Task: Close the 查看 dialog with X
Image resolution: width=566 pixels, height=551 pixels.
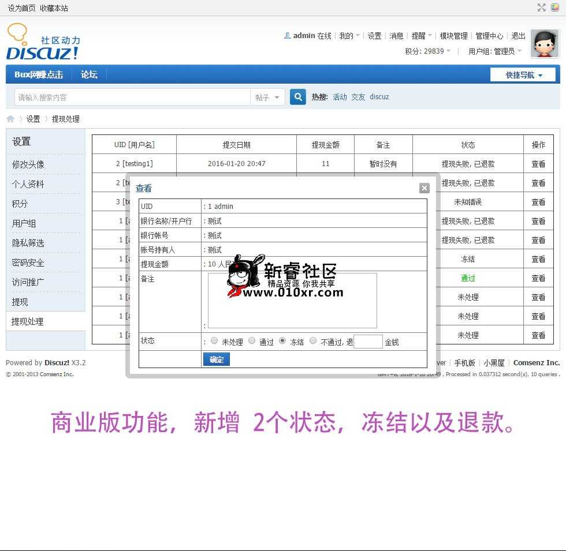Action: pos(425,188)
